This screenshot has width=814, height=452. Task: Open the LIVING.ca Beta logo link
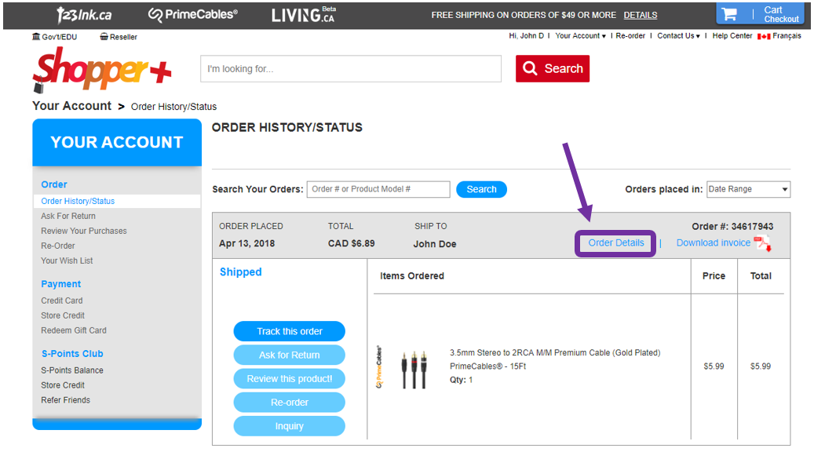[x=304, y=15]
